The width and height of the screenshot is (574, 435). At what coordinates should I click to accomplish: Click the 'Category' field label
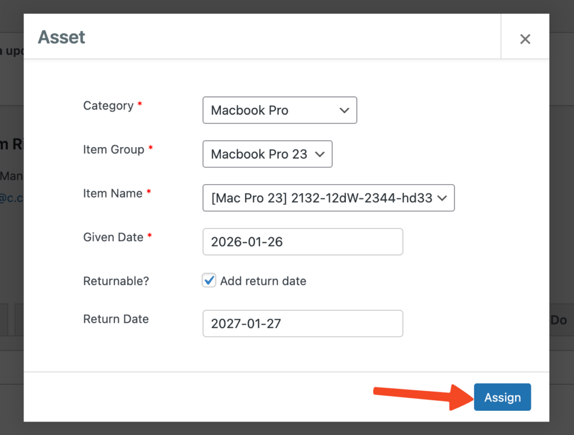coord(108,106)
